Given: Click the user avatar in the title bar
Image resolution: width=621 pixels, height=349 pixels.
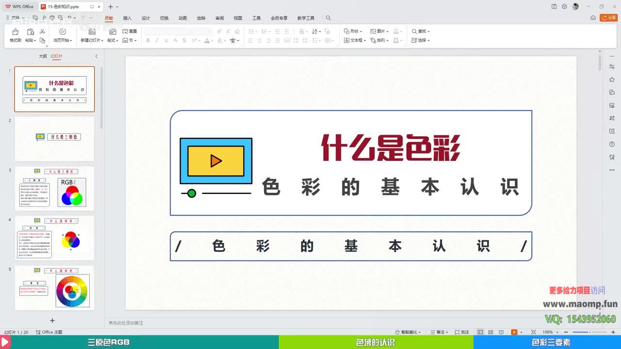Looking at the screenshot, I should (x=576, y=7).
